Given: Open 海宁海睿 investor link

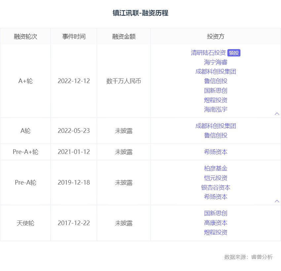Looking at the screenshot, I should click(216, 62).
